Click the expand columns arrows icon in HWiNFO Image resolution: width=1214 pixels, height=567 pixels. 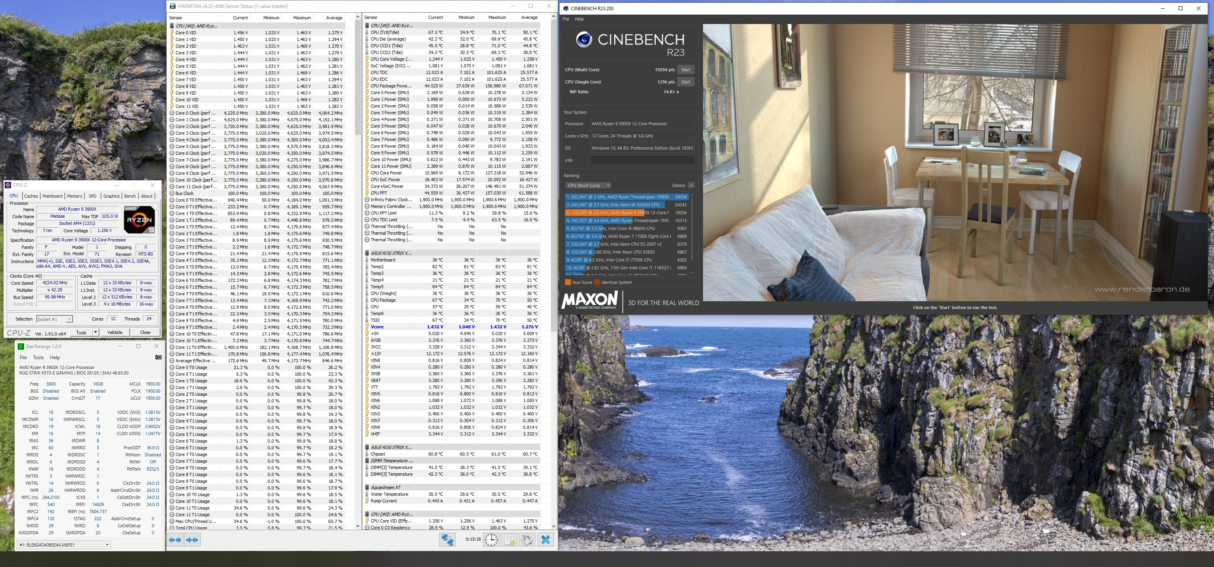[175, 540]
